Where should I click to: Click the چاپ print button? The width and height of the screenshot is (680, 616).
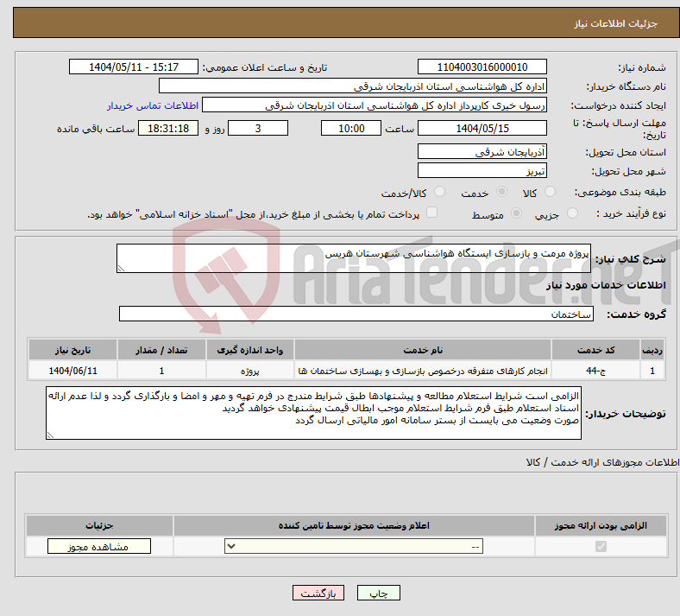379,594
